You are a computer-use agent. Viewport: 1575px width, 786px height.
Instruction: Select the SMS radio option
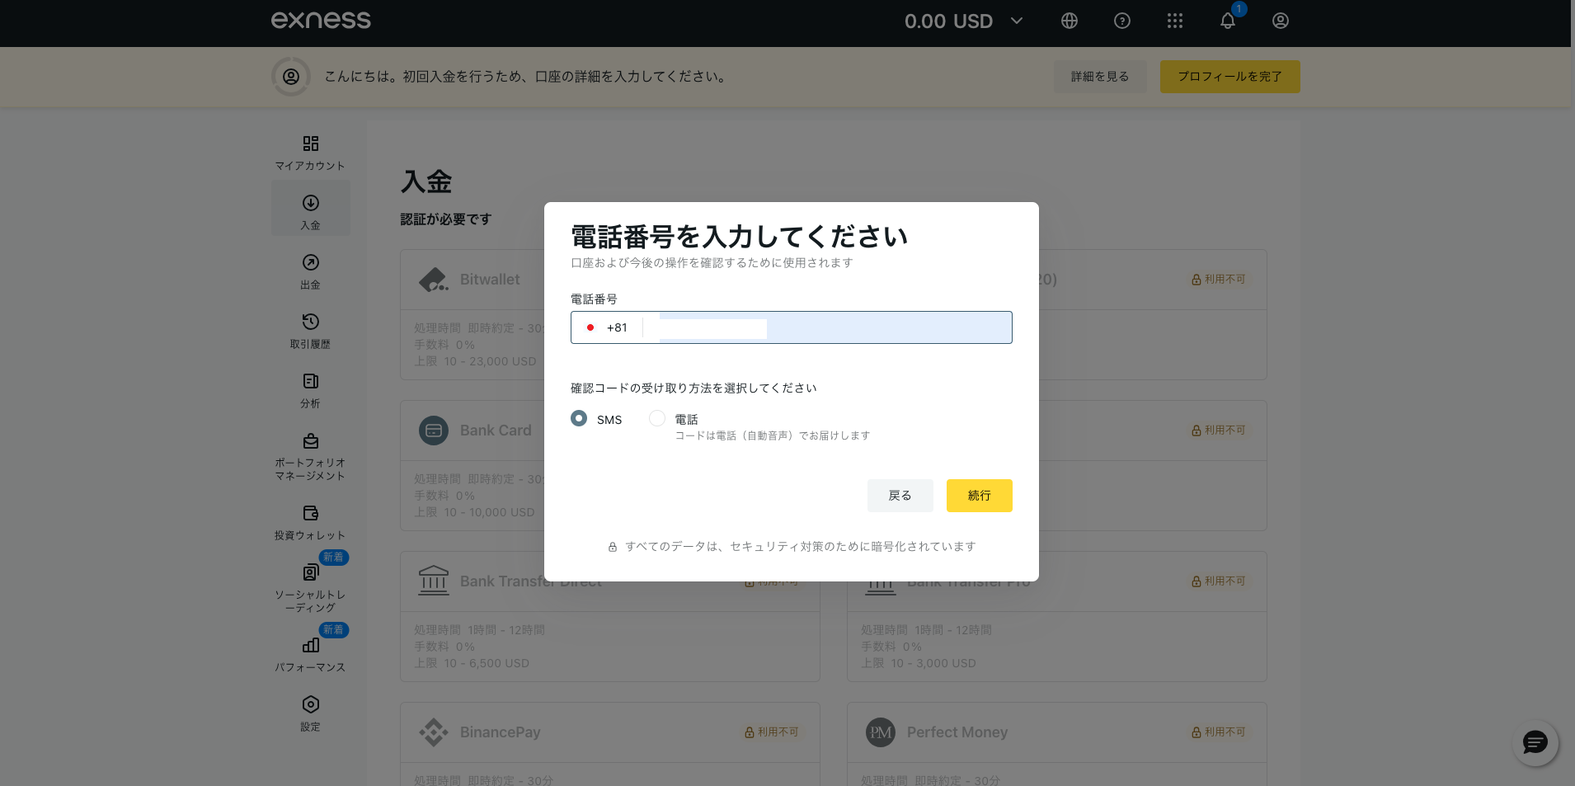pyautogui.click(x=579, y=419)
